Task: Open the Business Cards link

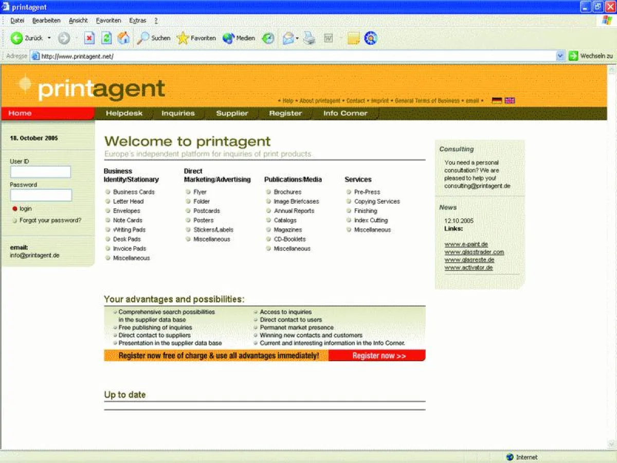Action: [x=134, y=192]
